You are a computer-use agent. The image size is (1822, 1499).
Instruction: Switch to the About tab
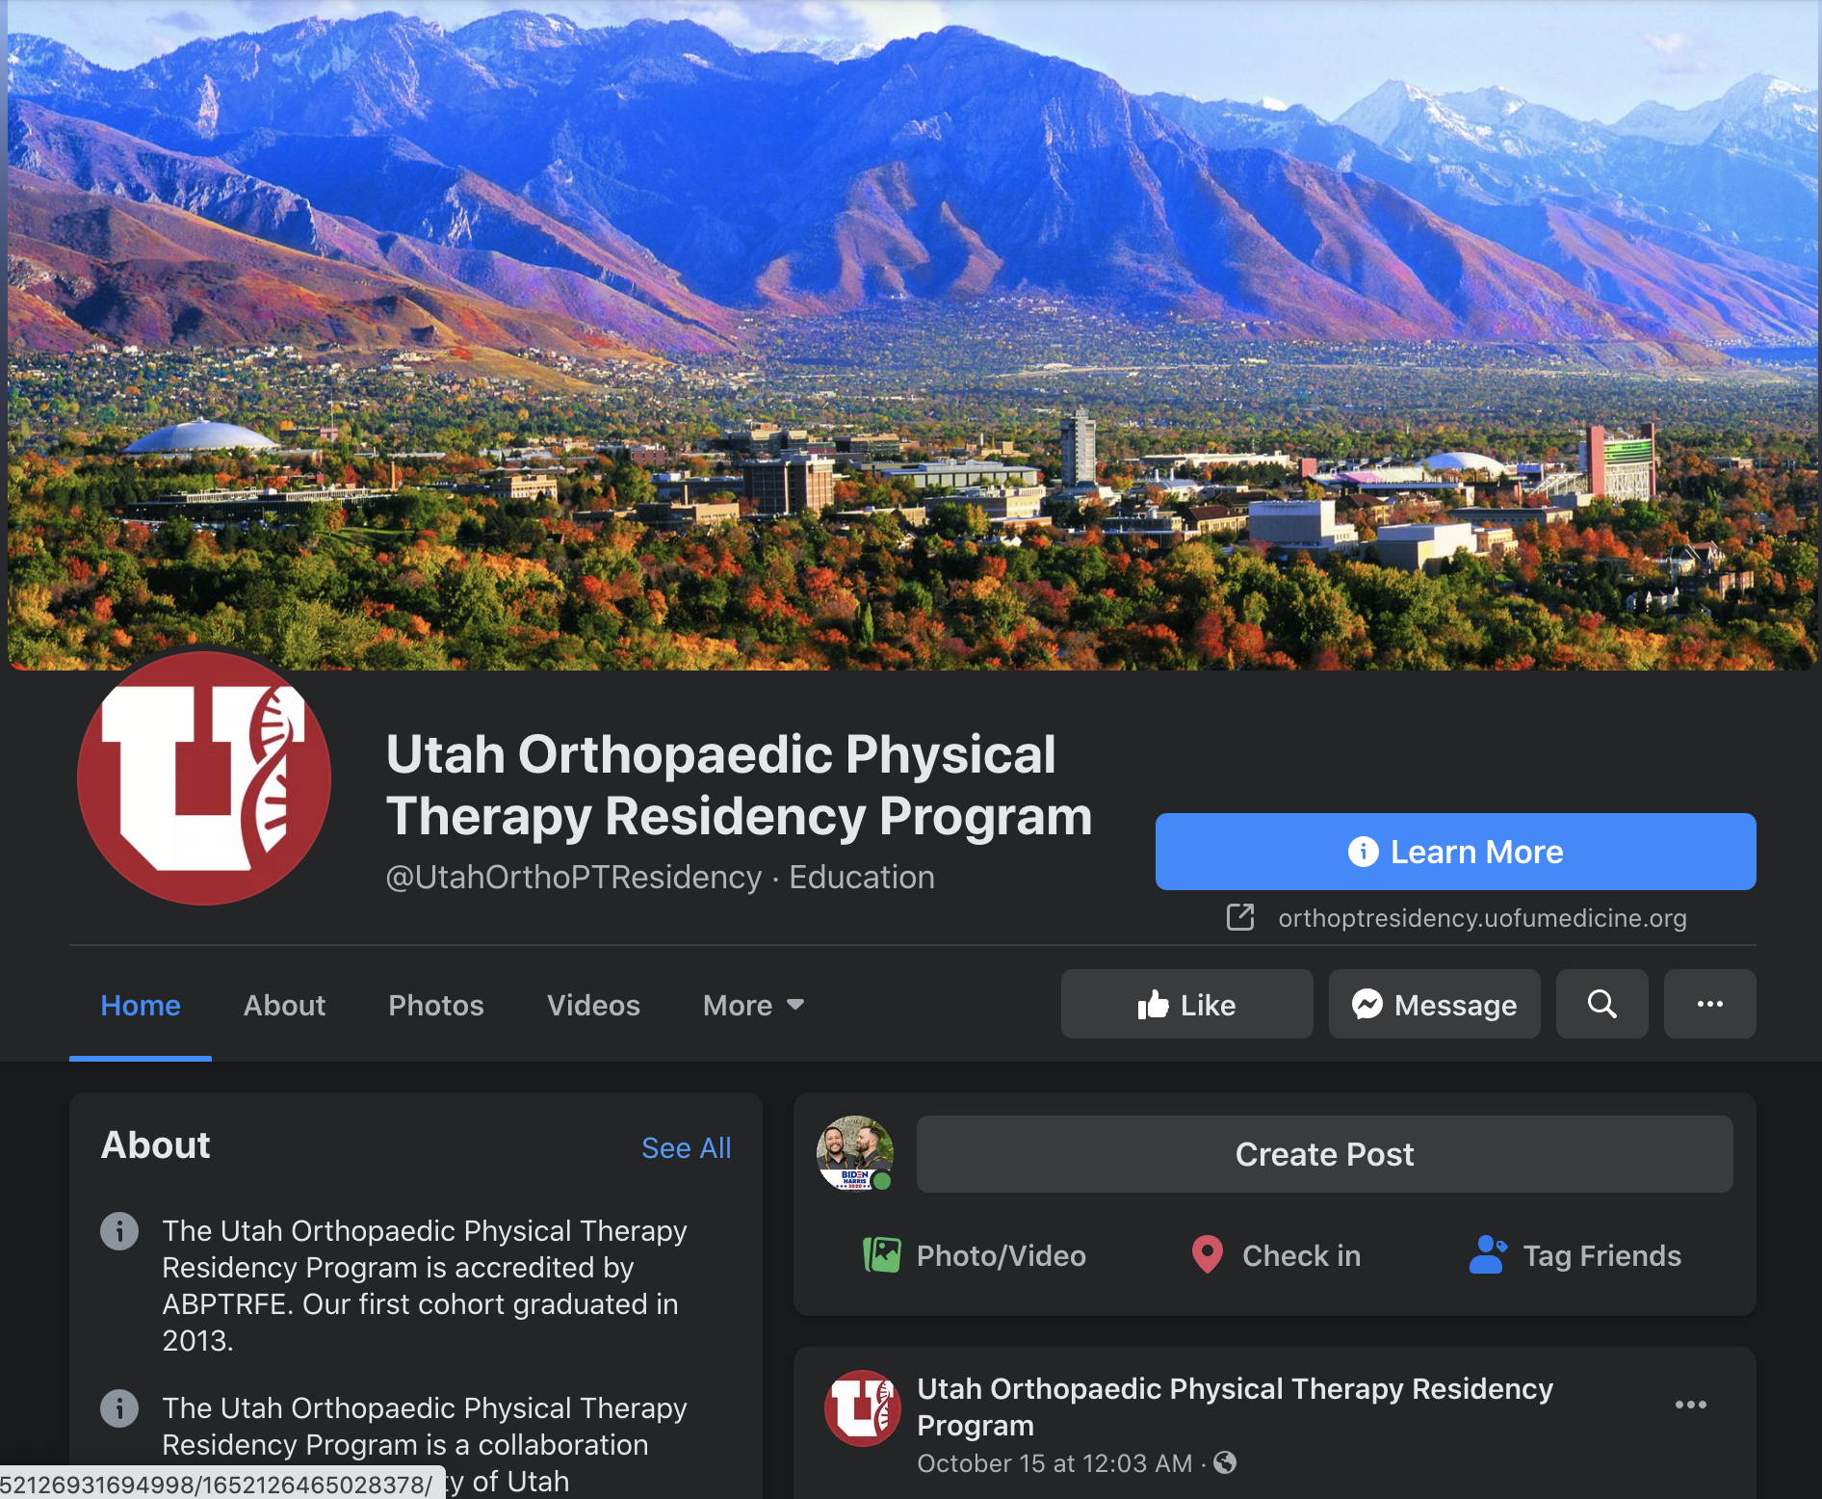click(284, 1005)
